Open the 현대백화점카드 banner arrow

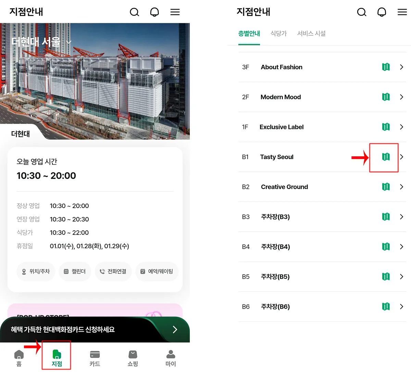175,329
